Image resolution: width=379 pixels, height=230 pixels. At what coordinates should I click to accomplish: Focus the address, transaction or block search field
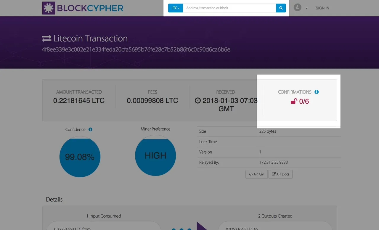pyautogui.click(x=229, y=8)
